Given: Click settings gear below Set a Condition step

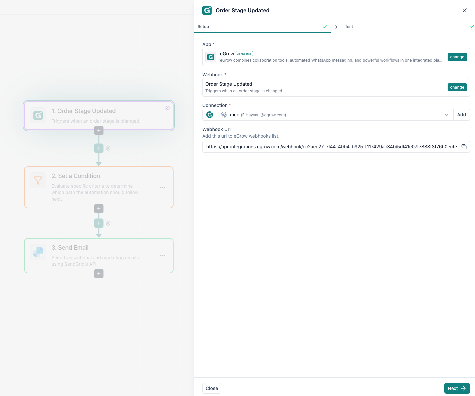Looking at the screenshot, I should coord(108,223).
